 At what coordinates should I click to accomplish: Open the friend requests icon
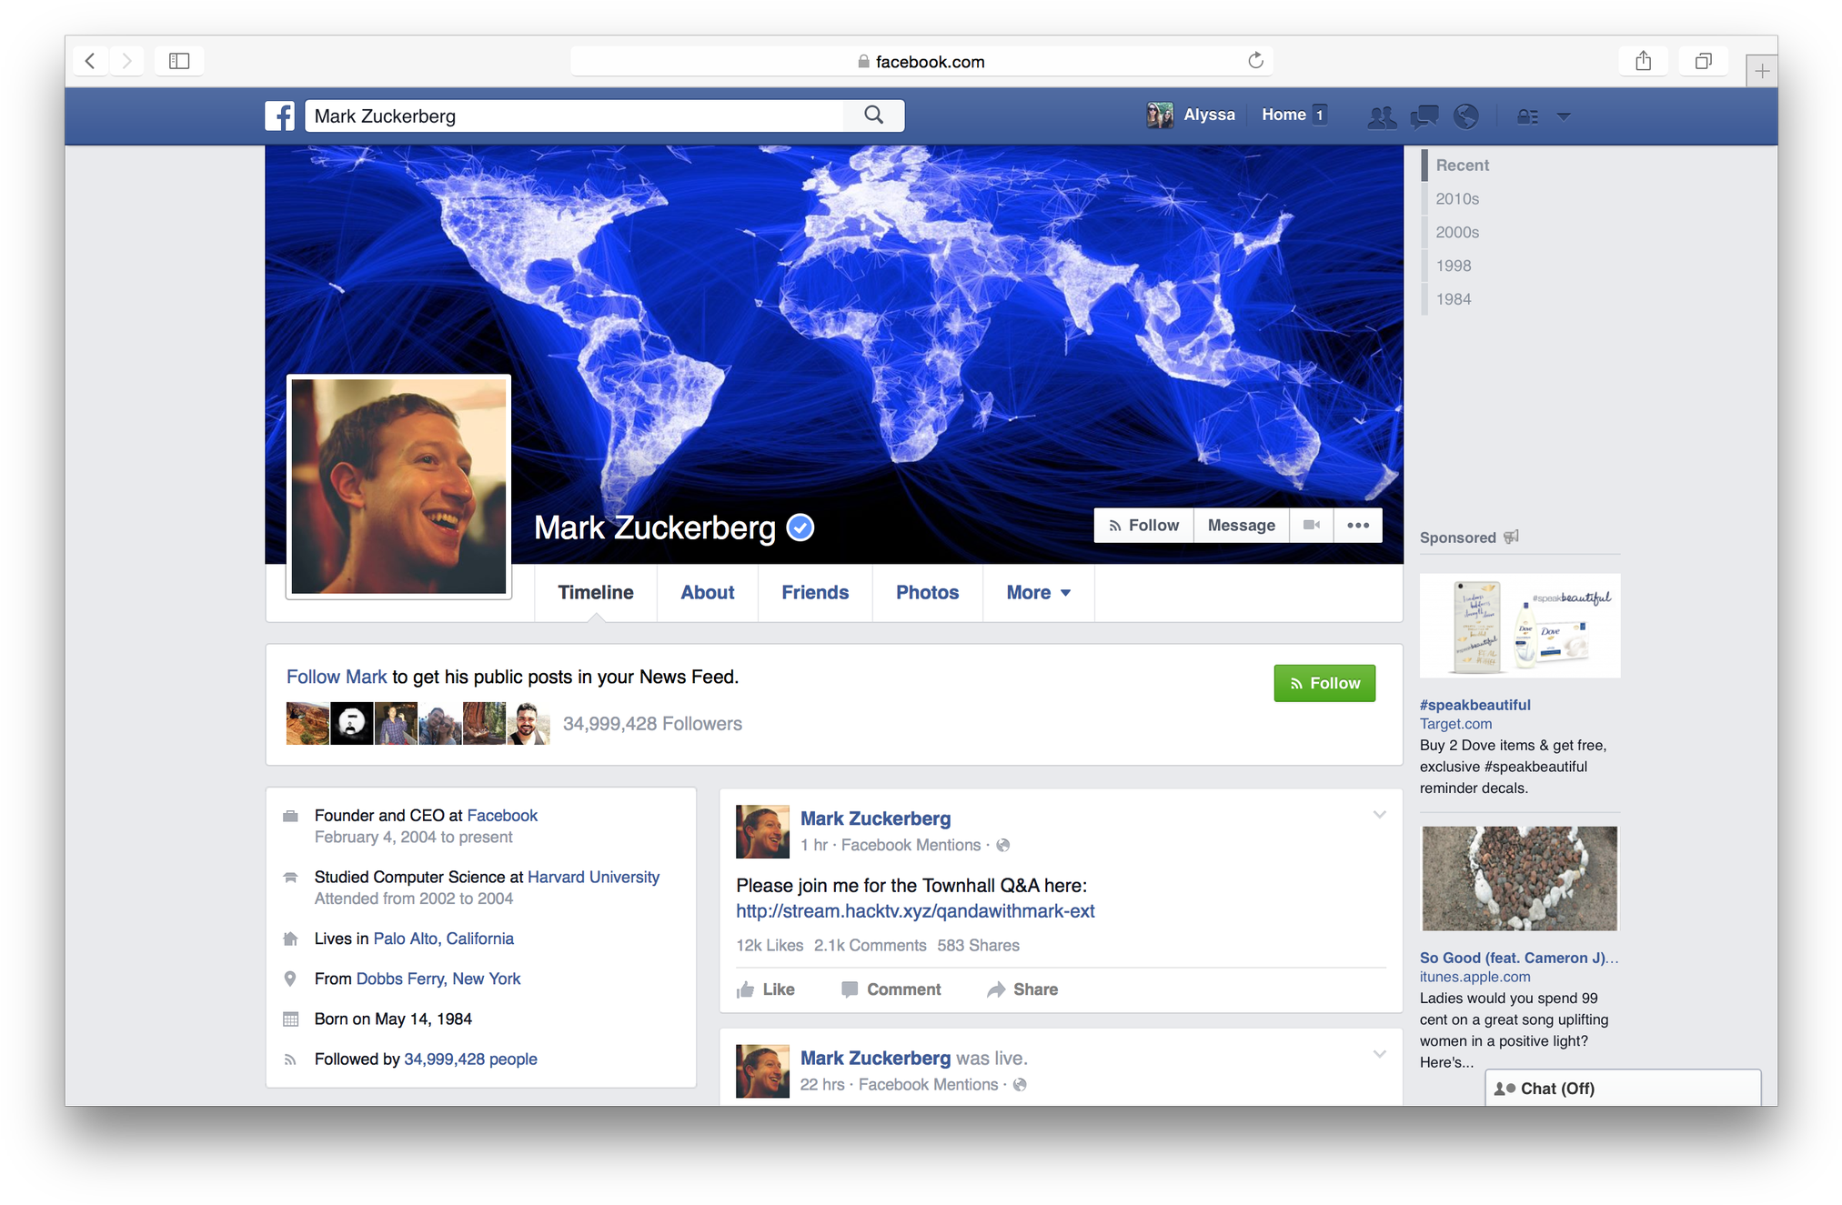pos(1382,116)
